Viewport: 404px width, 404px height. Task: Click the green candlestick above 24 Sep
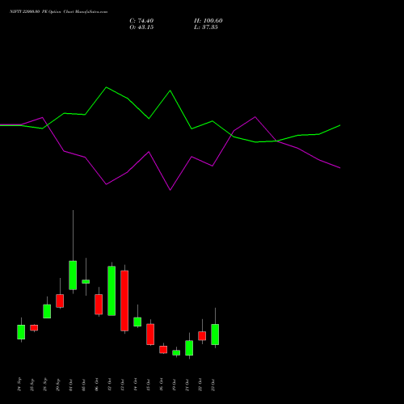21,332
